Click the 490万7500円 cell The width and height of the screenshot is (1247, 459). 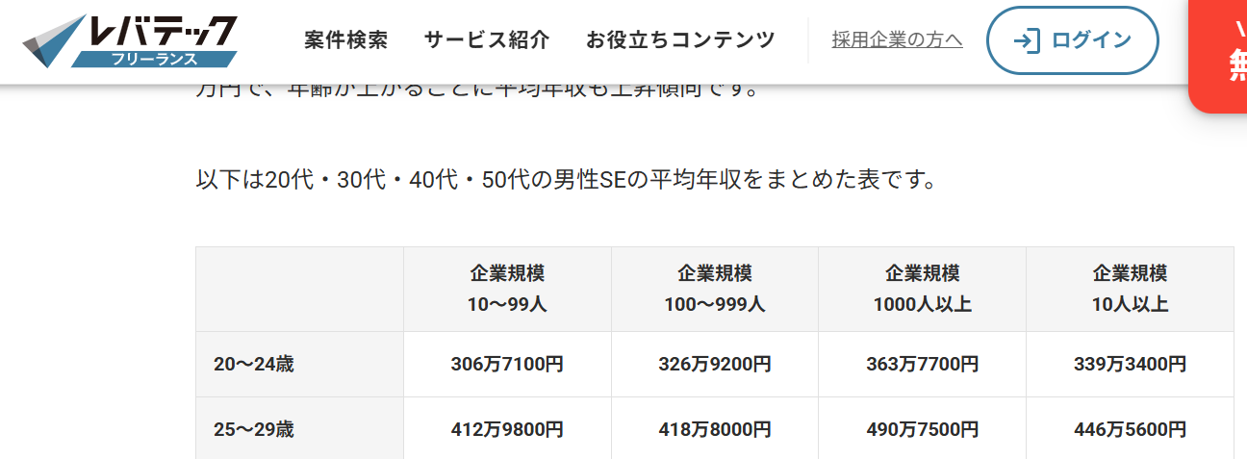[922, 429]
